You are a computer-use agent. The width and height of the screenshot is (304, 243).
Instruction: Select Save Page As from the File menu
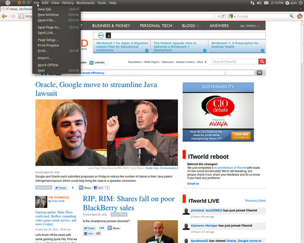click(57, 28)
